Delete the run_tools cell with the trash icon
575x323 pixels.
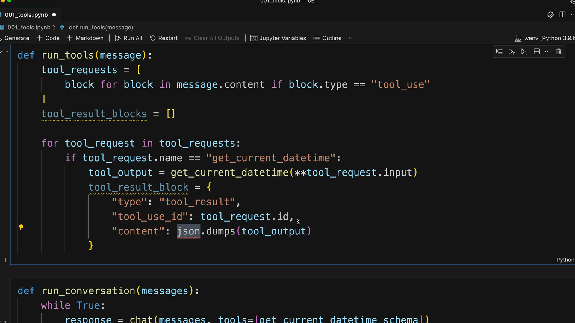[x=559, y=52]
